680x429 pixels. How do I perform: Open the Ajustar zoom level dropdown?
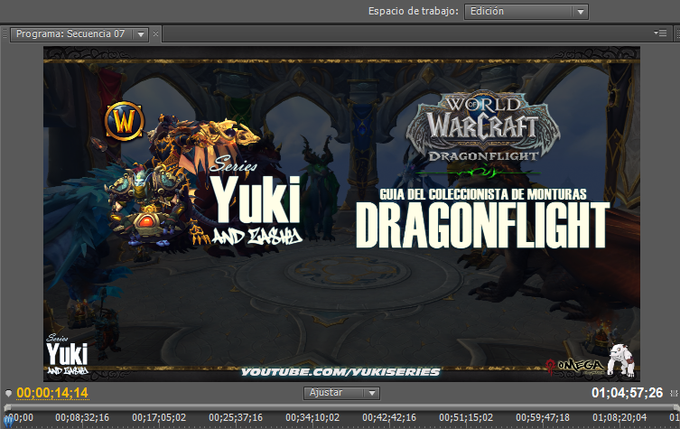pyautogui.click(x=341, y=393)
